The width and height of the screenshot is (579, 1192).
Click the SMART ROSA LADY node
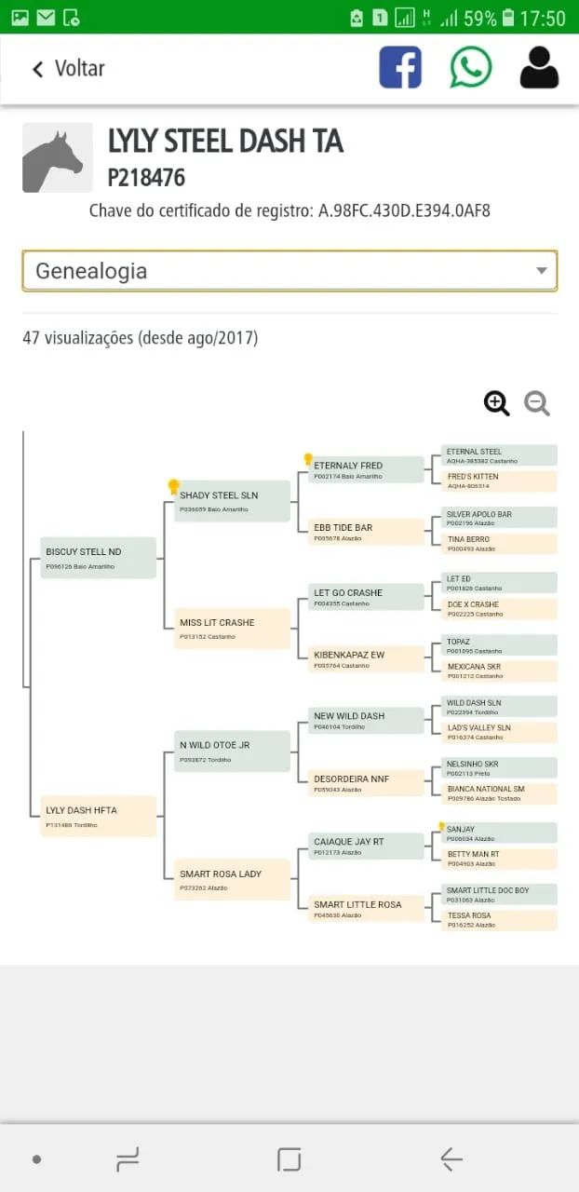[233, 880]
